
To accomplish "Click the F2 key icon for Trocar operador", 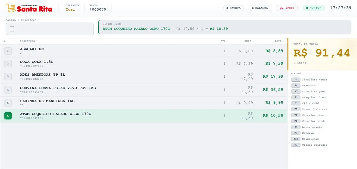I will pyautogui.click(x=296, y=145).
